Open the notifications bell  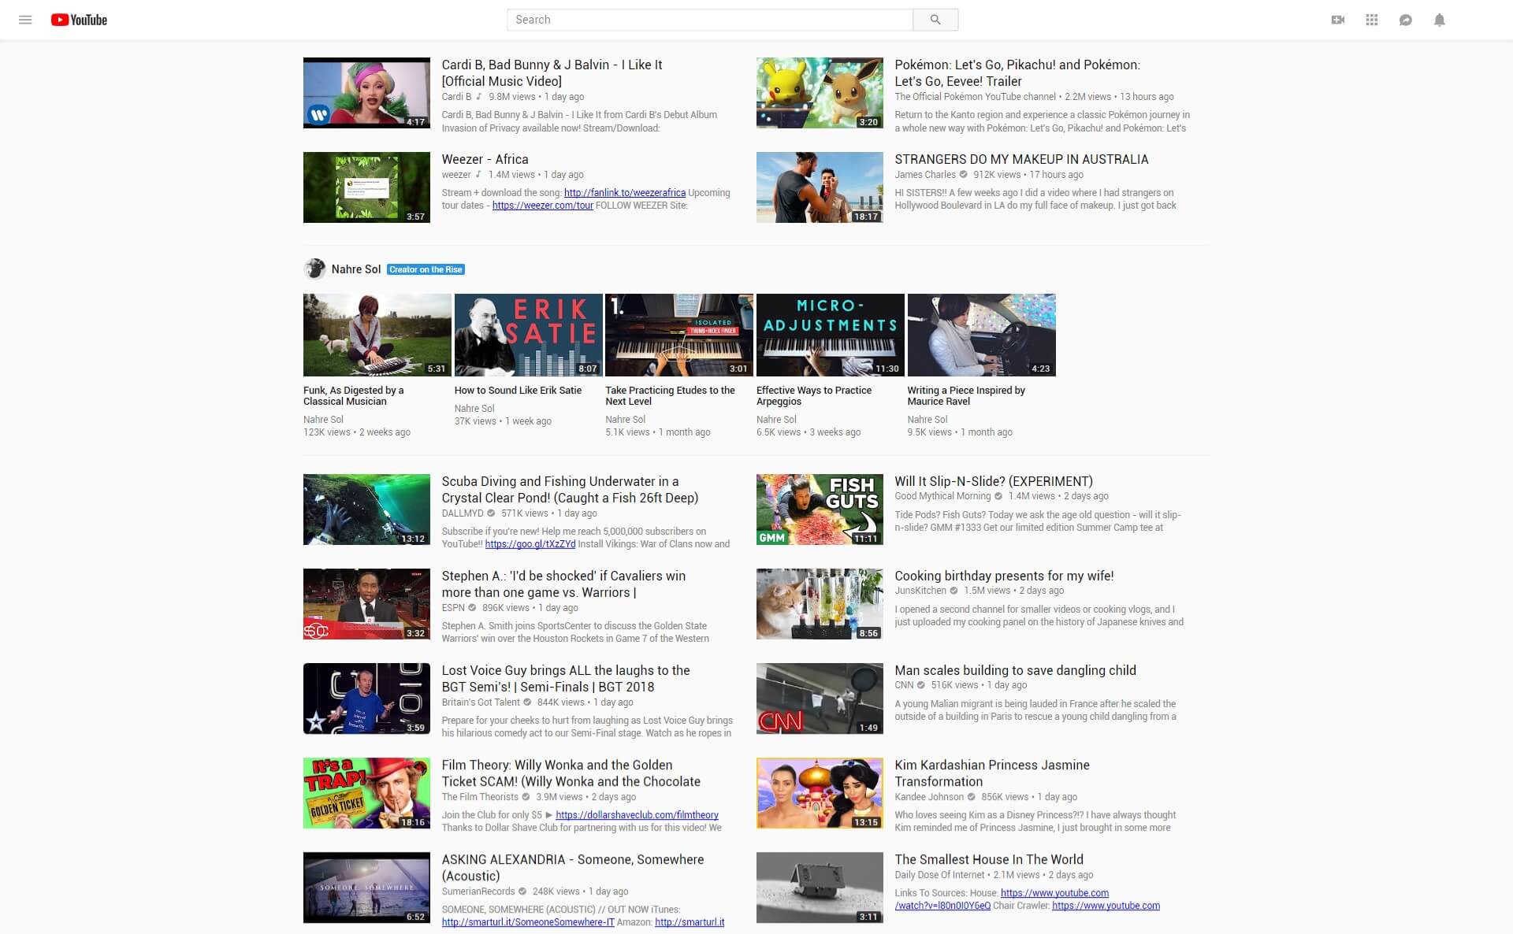click(x=1439, y=20)
